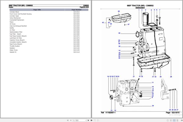Go to the previous page arrow
183x122 pixels.
click(x=71, y=120)
